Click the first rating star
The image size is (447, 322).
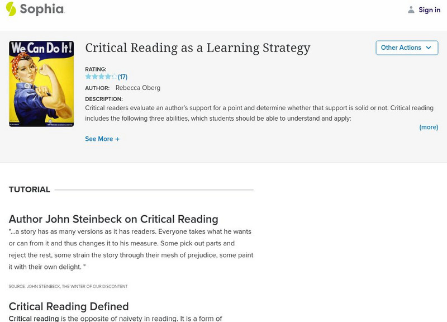[88, 77]
